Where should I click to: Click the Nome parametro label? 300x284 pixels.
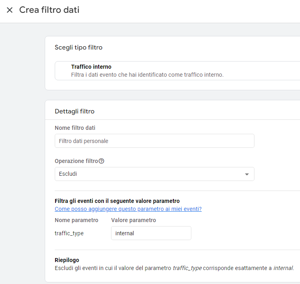76,220
